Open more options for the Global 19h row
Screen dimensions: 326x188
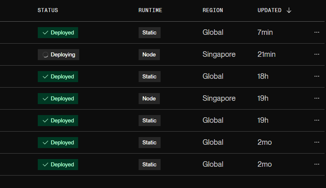tap(316, 120)
